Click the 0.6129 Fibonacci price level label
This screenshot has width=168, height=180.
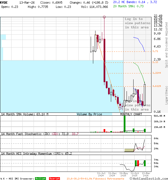[x=157, y=86]
